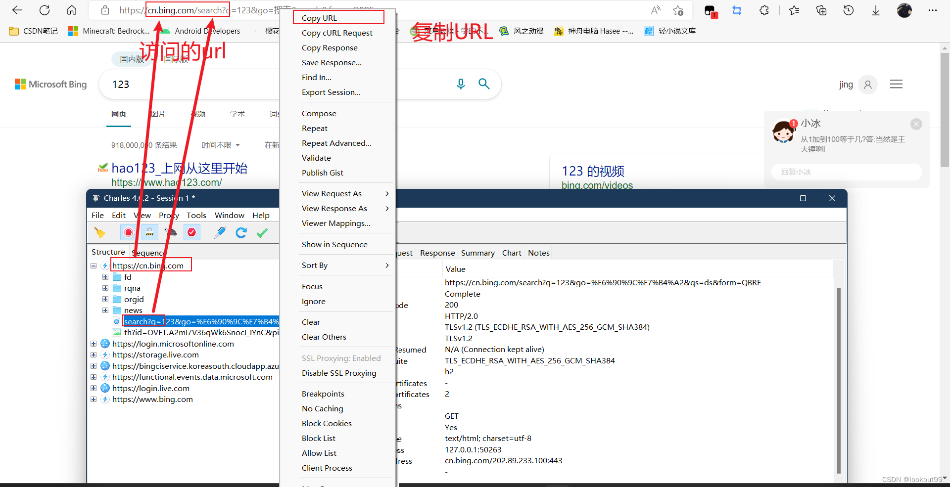Open 轻小说文库 bookmark
The image size is (950, 487).
tap(670, 31)
